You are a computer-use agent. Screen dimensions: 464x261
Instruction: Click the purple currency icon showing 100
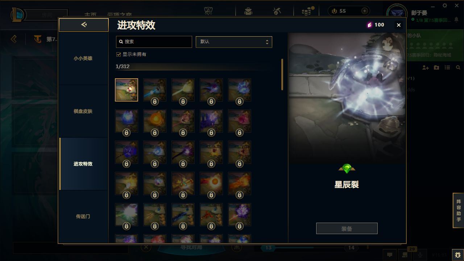369,25
